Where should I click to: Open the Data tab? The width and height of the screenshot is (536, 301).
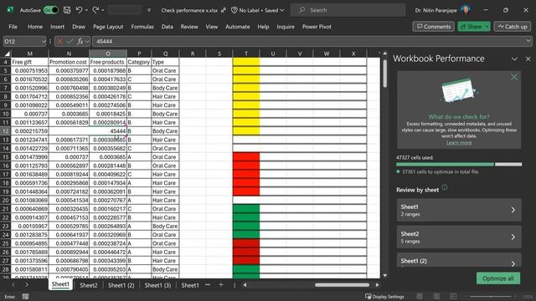coord(167,27)
